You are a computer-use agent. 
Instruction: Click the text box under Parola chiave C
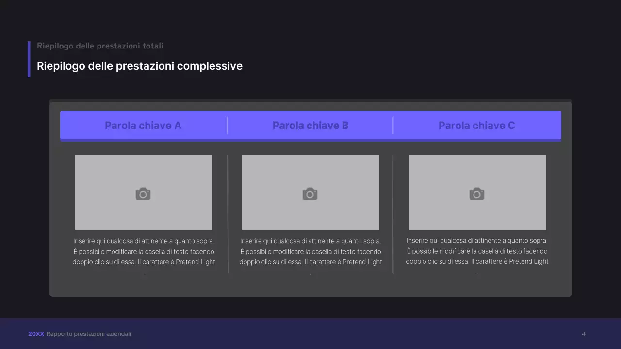(477, 251)
